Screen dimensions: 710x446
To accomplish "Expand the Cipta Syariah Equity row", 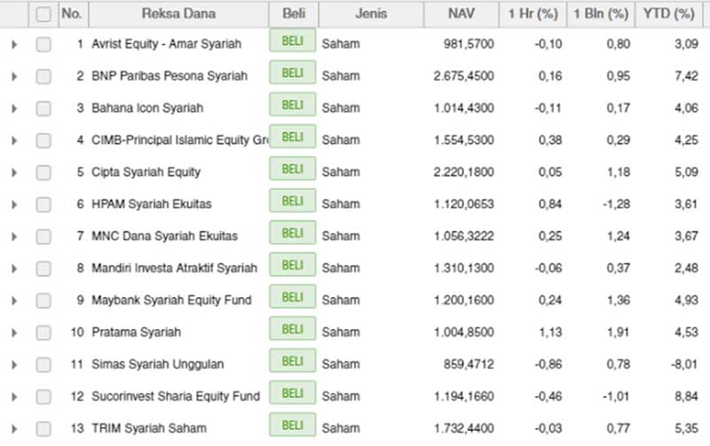I will (x=14, y=173).
